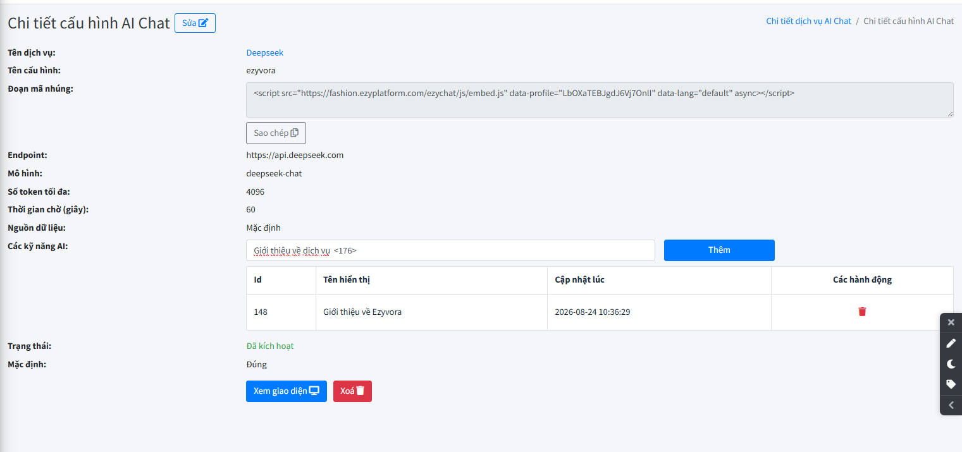The image size is (962, 452).
Task: Click the Các hành động column header
Action: click(x=862, y=279)
